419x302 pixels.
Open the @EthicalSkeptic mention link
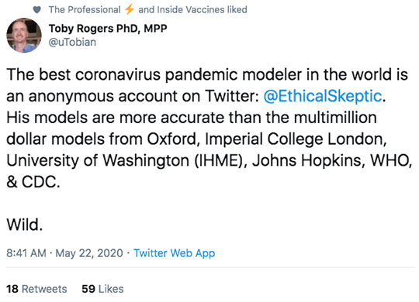click(323, 96)
